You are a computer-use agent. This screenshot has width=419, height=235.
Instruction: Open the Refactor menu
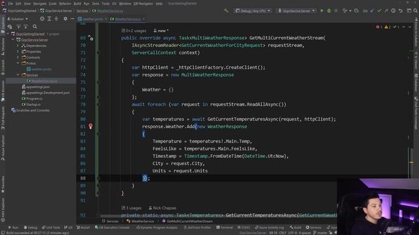tap(65, 4)
